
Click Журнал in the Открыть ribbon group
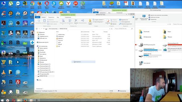pos(113,24)
